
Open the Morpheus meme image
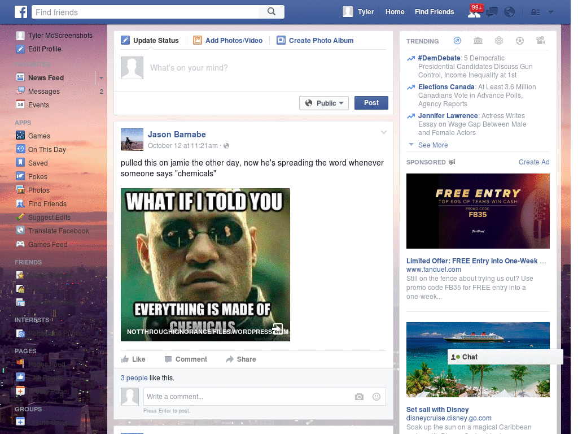pos(205,264)
